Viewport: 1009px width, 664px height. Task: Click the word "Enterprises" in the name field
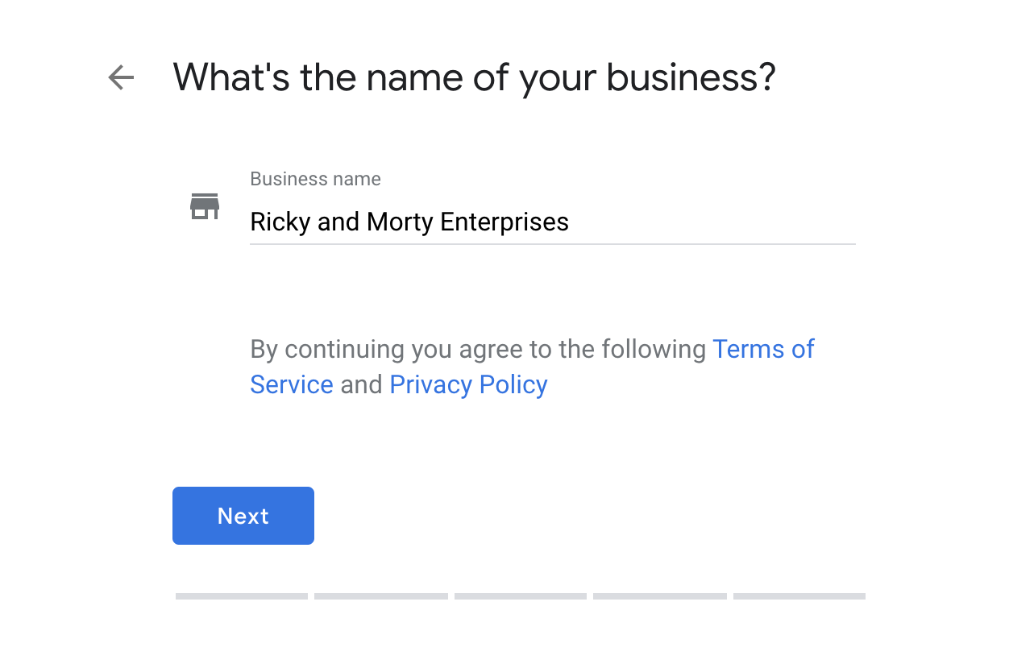click(x=504, y=222)
